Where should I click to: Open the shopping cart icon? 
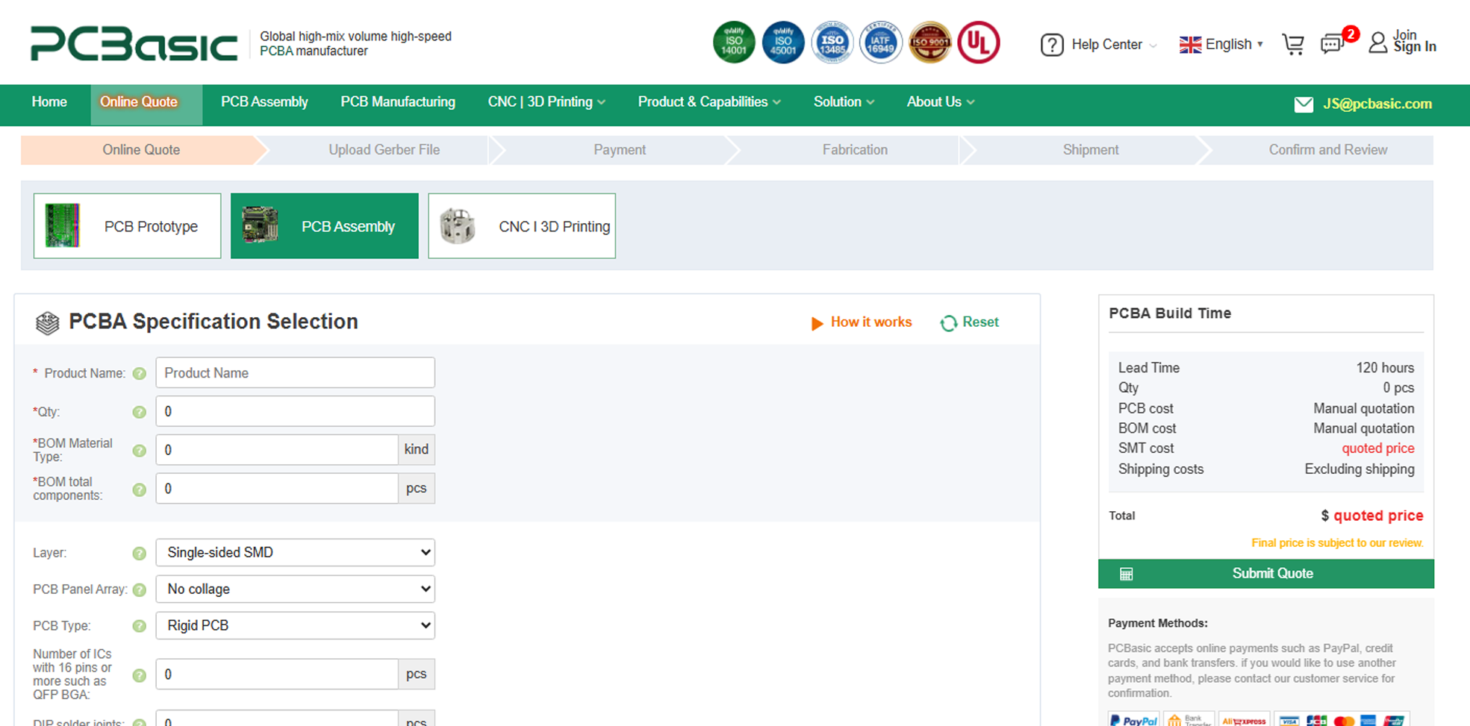(x=1293, y=45)
